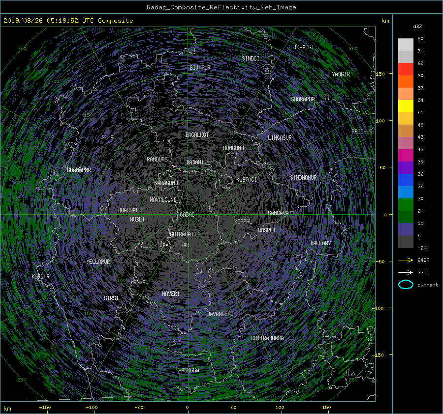This screenshot has width=443, height=414.
Task: Click the YADGIR label
Action: tap(341, 74)
